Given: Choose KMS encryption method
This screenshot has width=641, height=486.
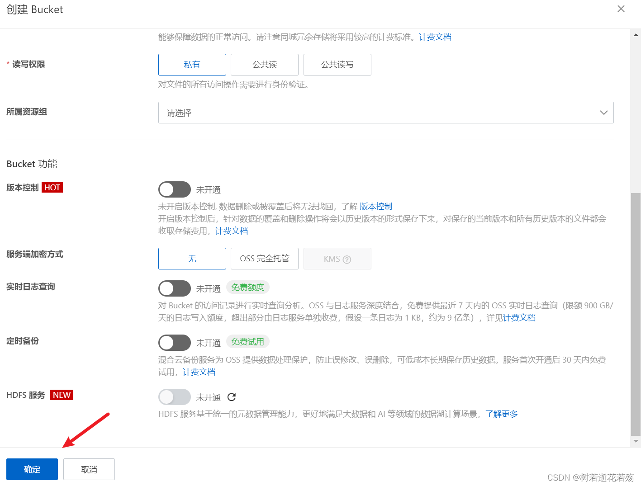Looking at the screenshot, I should pyautogui.click(x=337, y=259).
